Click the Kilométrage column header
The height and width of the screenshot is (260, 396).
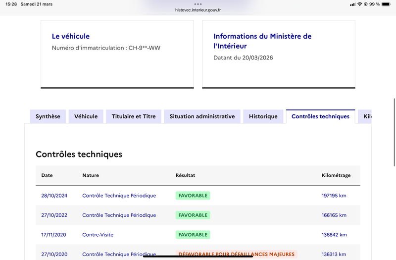(x=336, y=175)
